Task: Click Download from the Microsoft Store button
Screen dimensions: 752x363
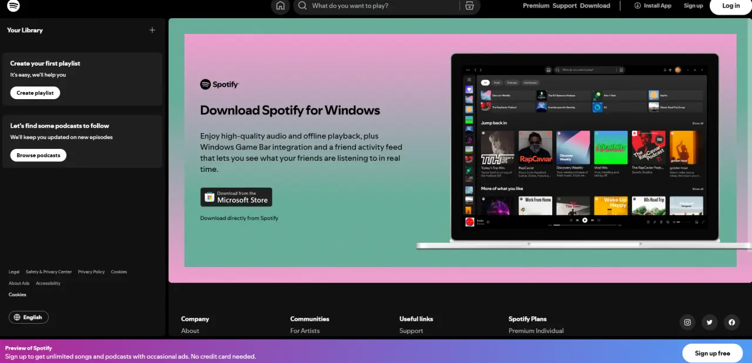Action: 236,197
